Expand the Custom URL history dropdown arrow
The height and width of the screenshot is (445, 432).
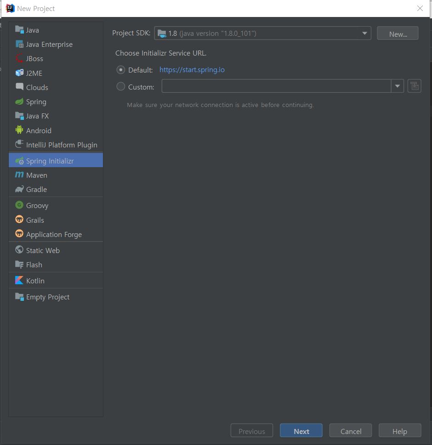click(x=398, y=86)
